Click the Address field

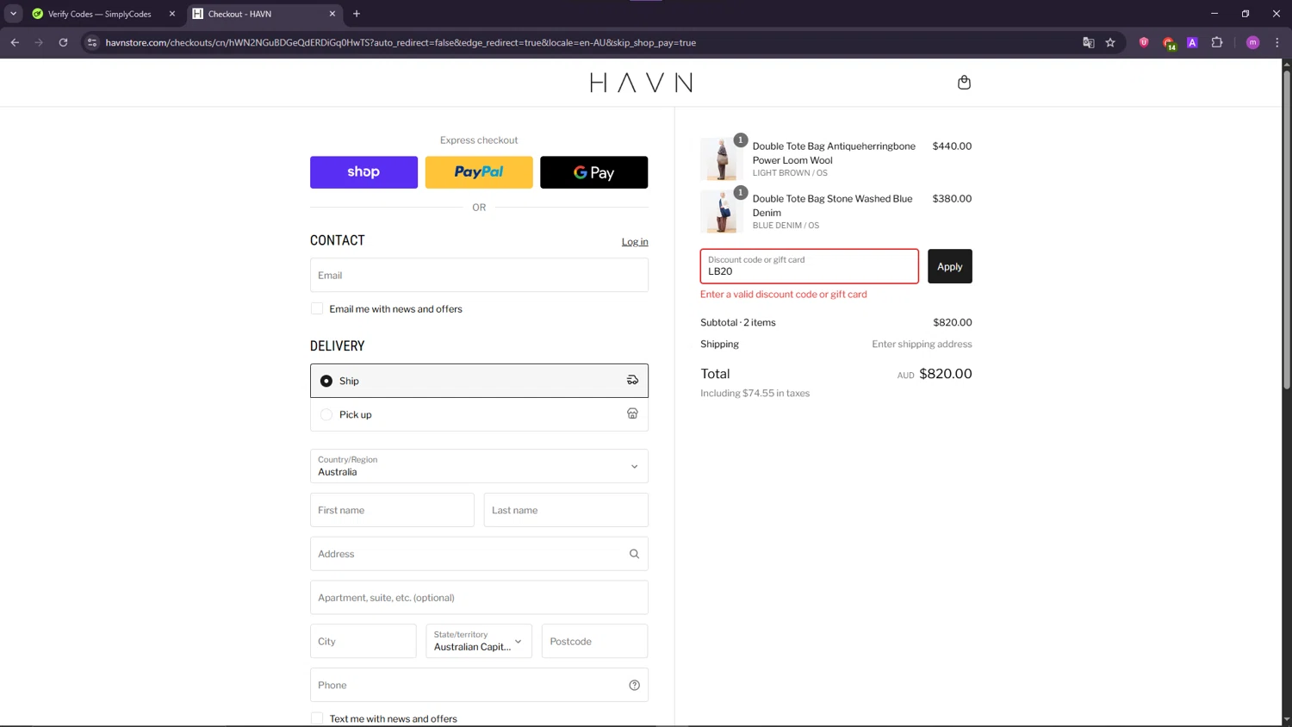coord(479,554)
